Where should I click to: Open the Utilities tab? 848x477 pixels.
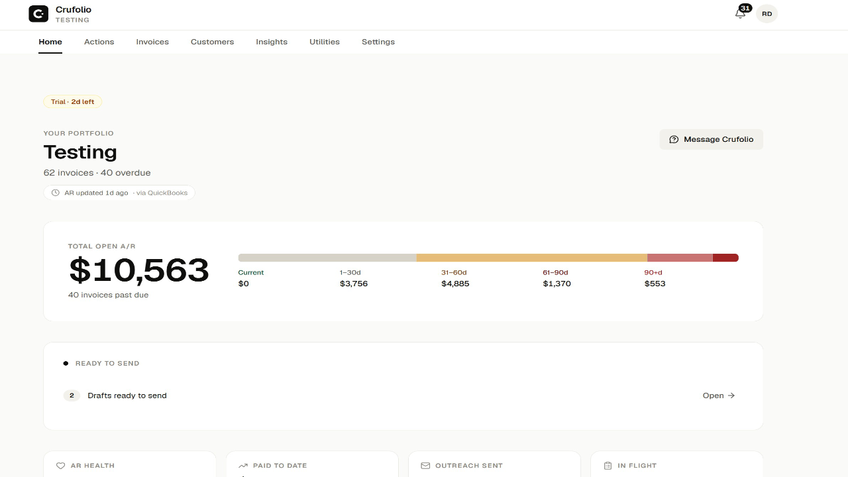325,42
